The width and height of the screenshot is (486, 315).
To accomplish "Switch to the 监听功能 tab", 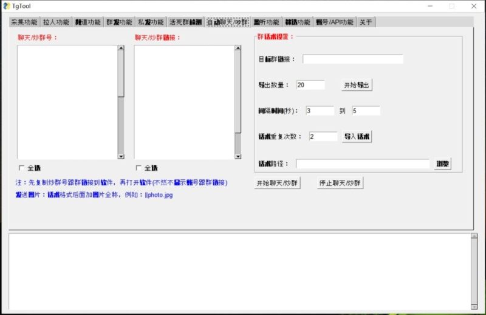I will [x=267, y=22].
